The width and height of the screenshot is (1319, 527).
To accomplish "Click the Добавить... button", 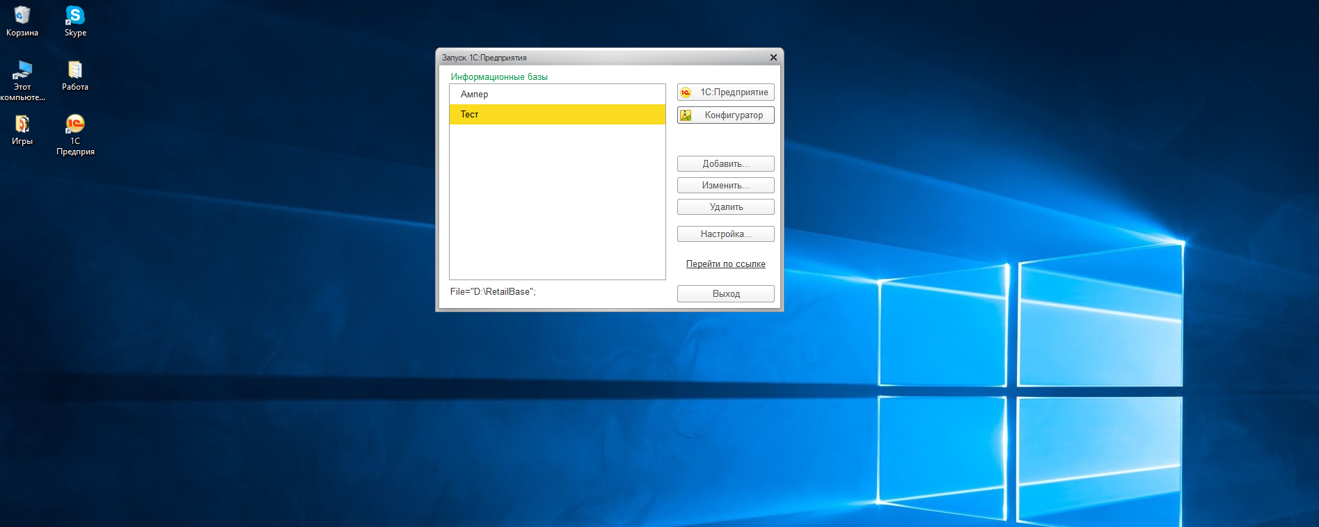I will click(726, 164).
